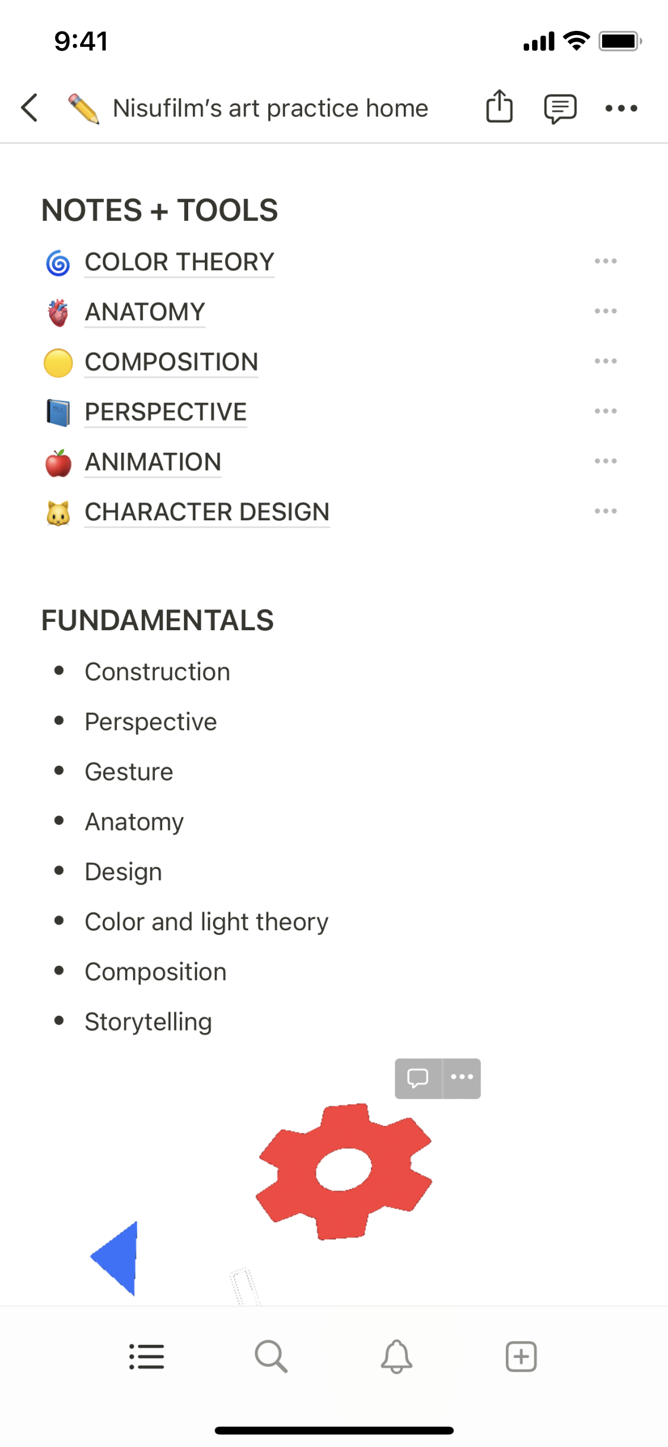Open image block more options
The image size is (668, 1447).
[462, 1078]
